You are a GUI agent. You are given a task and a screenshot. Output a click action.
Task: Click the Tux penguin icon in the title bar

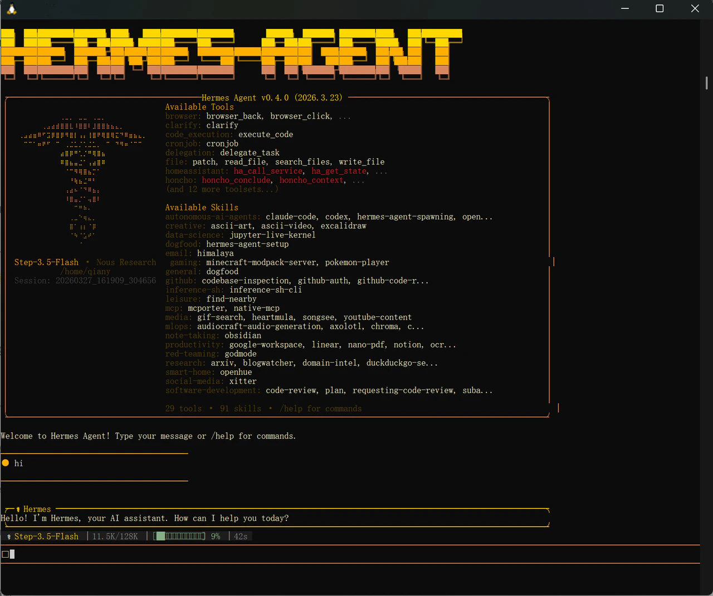click(x=11, y=9)
